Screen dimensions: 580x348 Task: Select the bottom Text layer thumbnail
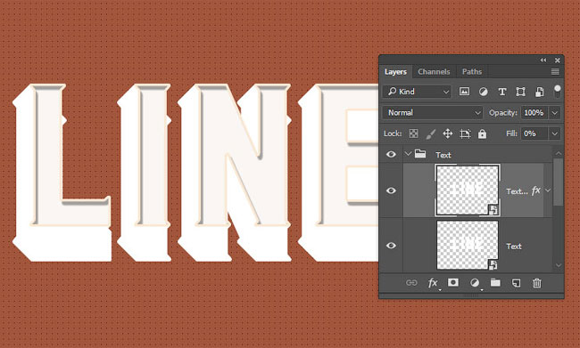click(x=468, y=245)
